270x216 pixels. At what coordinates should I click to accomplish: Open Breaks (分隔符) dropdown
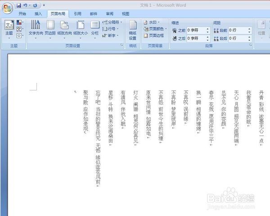tap(112, 22)
